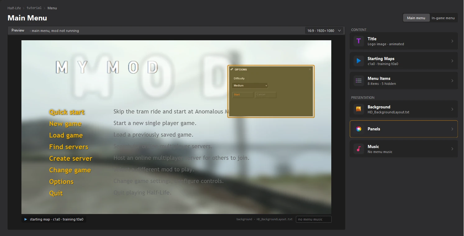Viewport: 464px width, 236px height.
Task: Expand the Title card chevron
Action: pos(452,41)
